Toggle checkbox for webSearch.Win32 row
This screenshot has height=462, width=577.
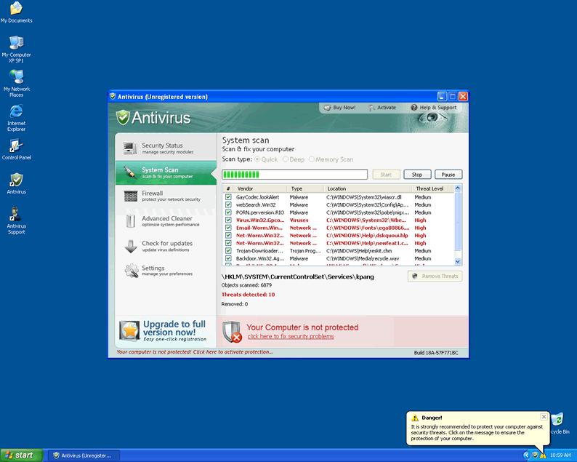pos(228,205)
